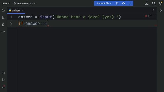Expand the hello project dropdown
Screen dimensions: 164x92
click(6, 3)
